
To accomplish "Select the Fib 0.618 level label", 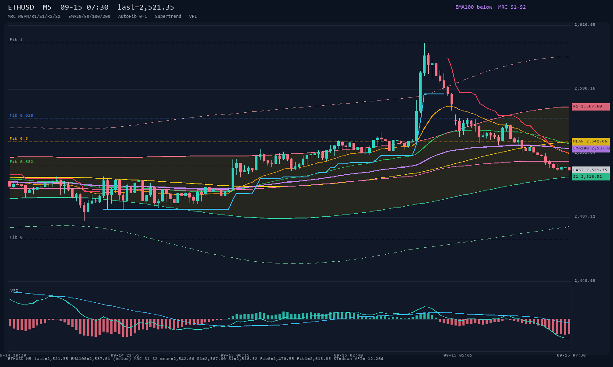I will click(21, 116).
